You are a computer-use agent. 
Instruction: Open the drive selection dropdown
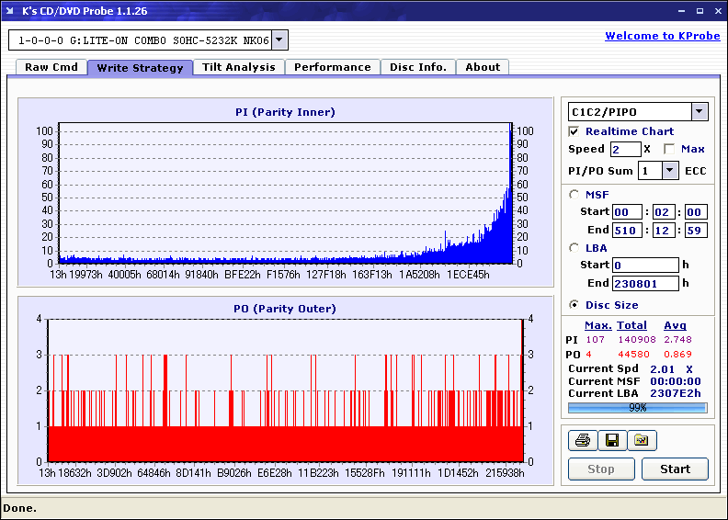(x=280, y=40)
